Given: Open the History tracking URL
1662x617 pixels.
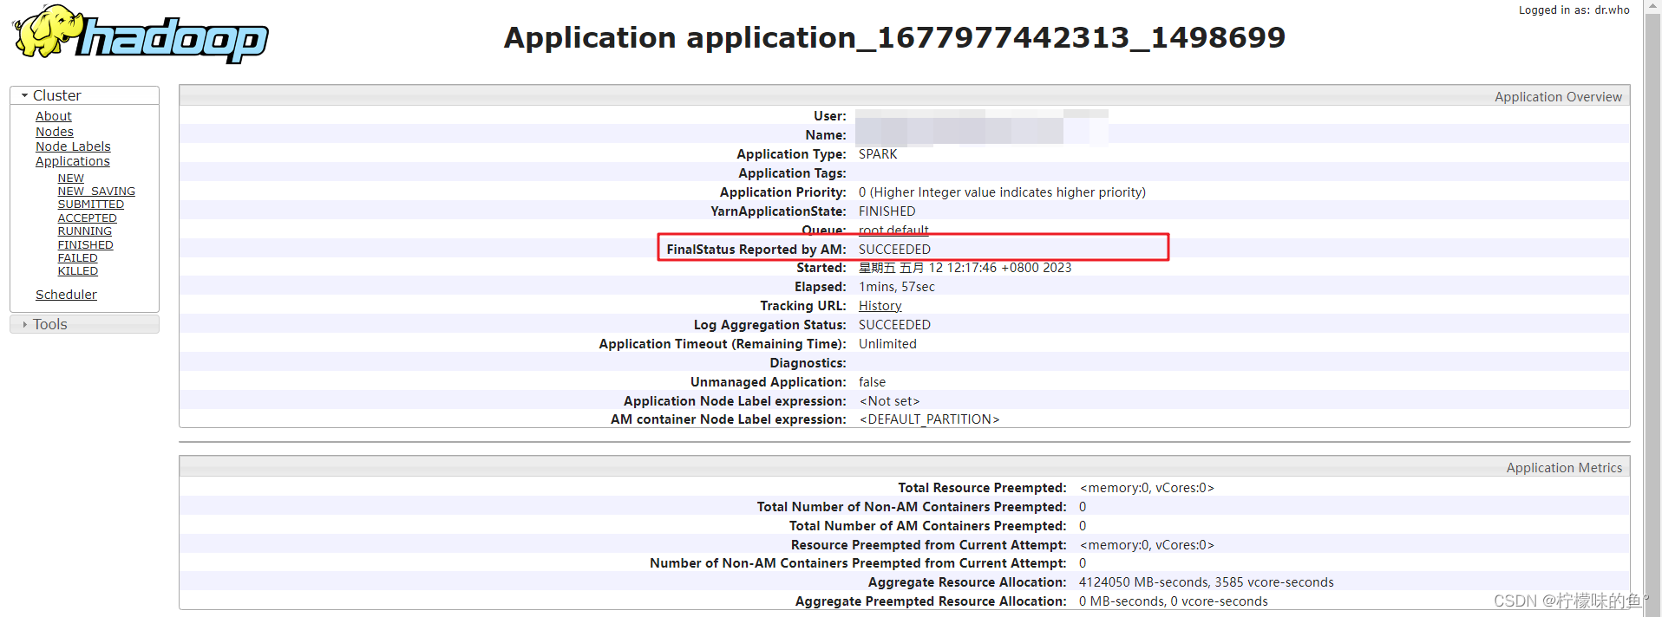Looking at the screenshot, I should point(880,306).
